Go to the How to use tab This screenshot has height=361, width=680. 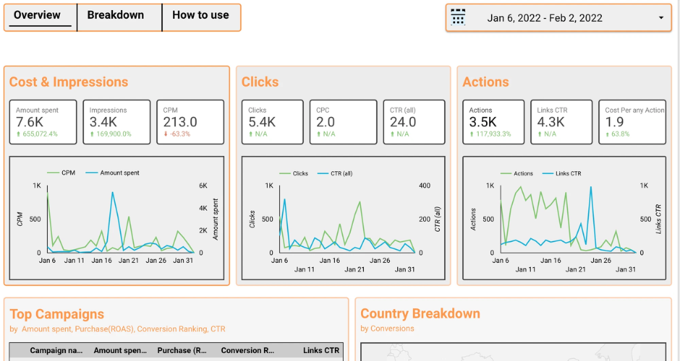(200, 15)
